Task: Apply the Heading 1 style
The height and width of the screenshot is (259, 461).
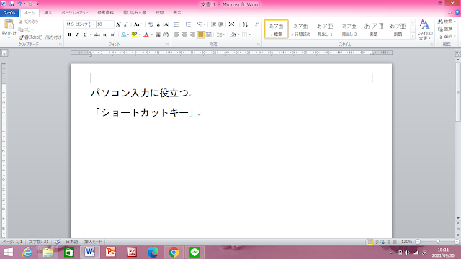Action: [x=325, y=29]
